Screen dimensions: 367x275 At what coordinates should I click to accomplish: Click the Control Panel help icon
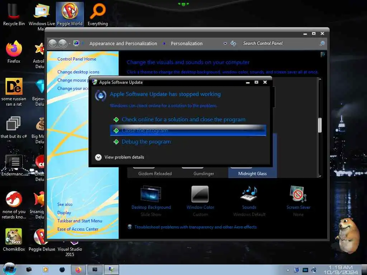(323, 54)
